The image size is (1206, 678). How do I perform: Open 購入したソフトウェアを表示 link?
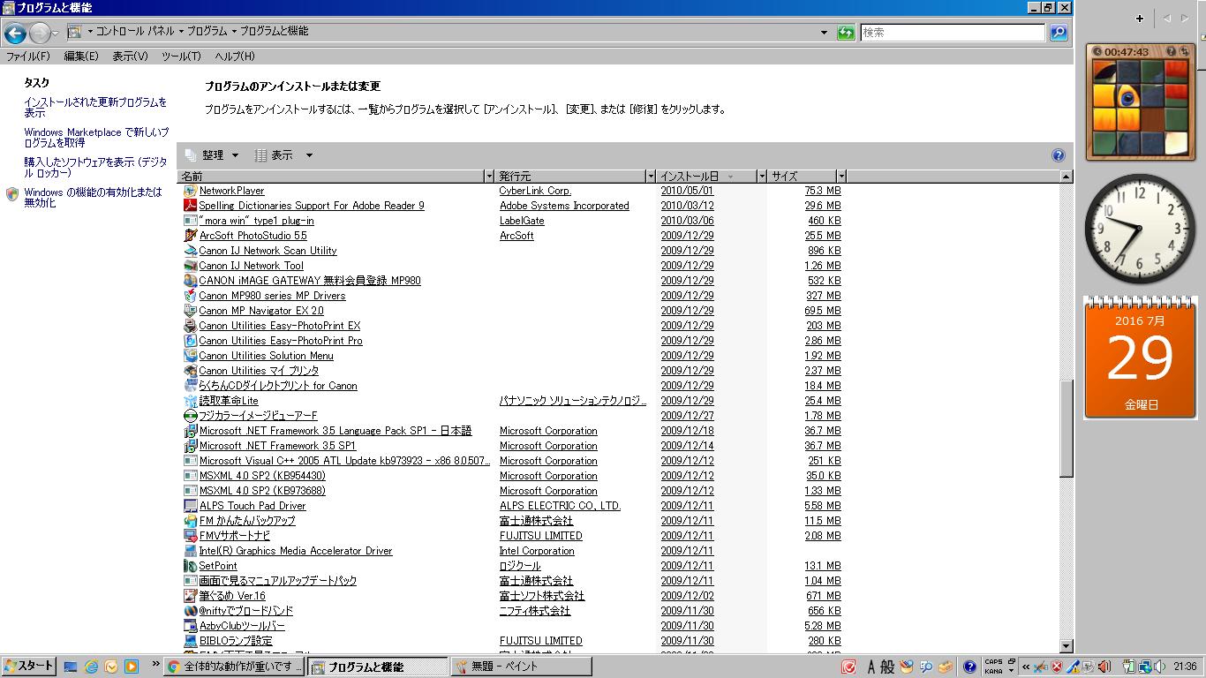coord(95,168)
